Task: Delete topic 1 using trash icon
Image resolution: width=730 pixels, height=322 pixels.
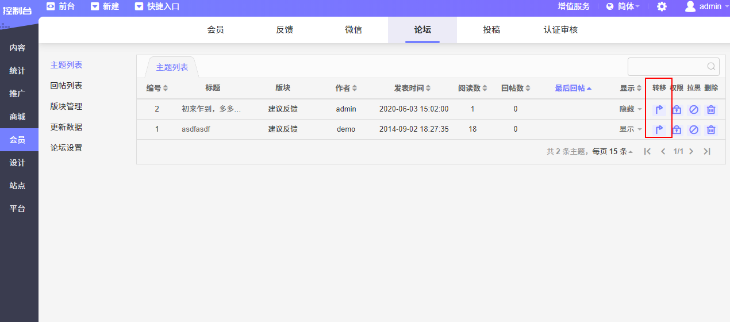Action: click(711, 129)
